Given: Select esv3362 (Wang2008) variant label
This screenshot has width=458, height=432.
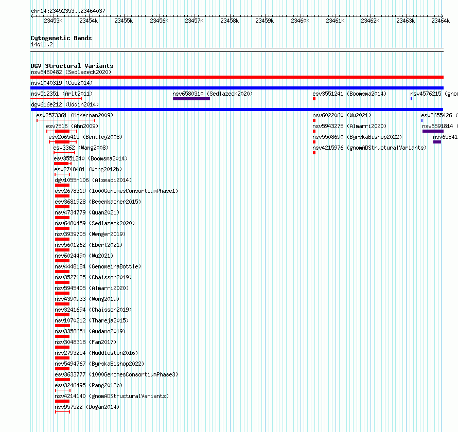Looking at the screenshot, I should click(x=81, y=148).
